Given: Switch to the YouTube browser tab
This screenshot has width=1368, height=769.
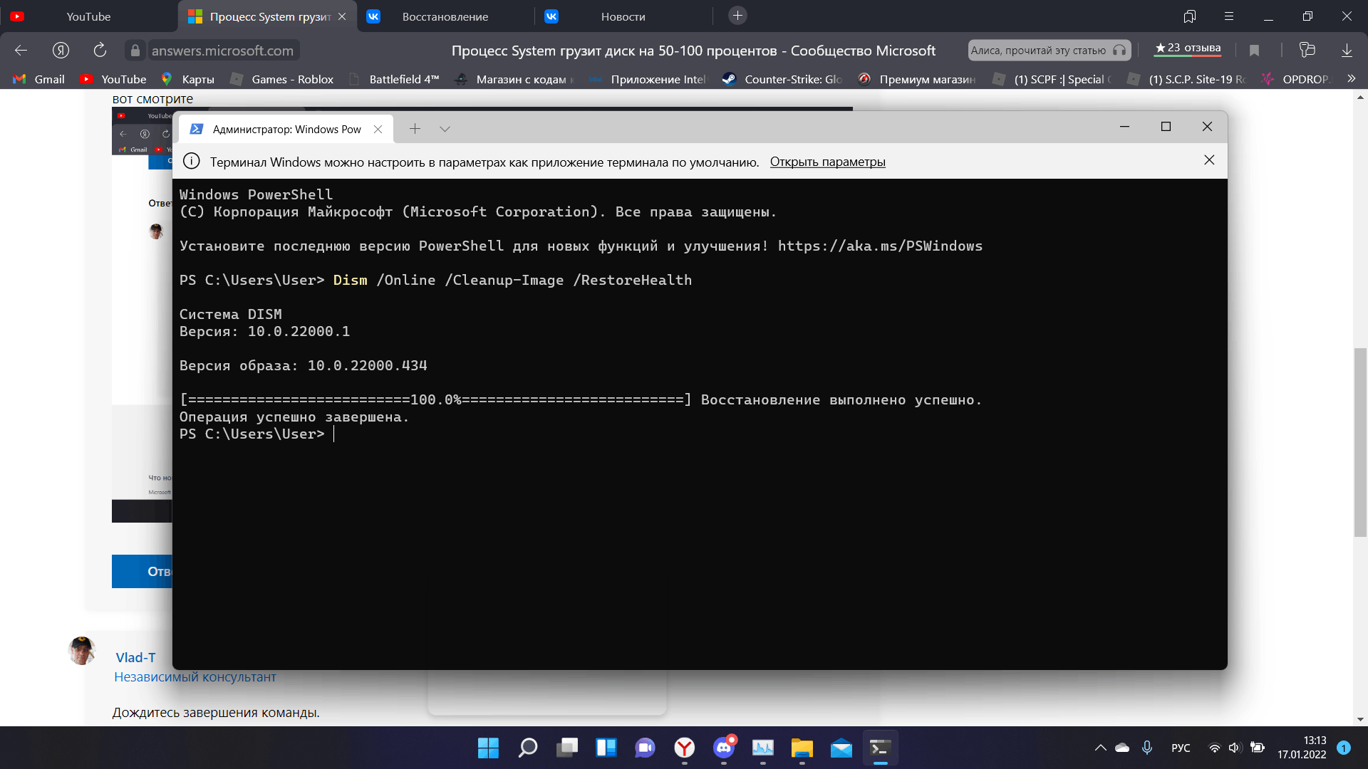Looking at the screenshot, I should tap(88, 16).
